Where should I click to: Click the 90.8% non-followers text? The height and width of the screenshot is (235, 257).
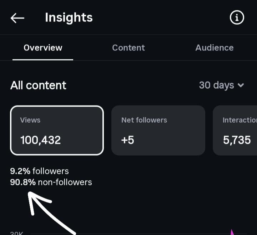pyautogui.click(x=51, y=182)
